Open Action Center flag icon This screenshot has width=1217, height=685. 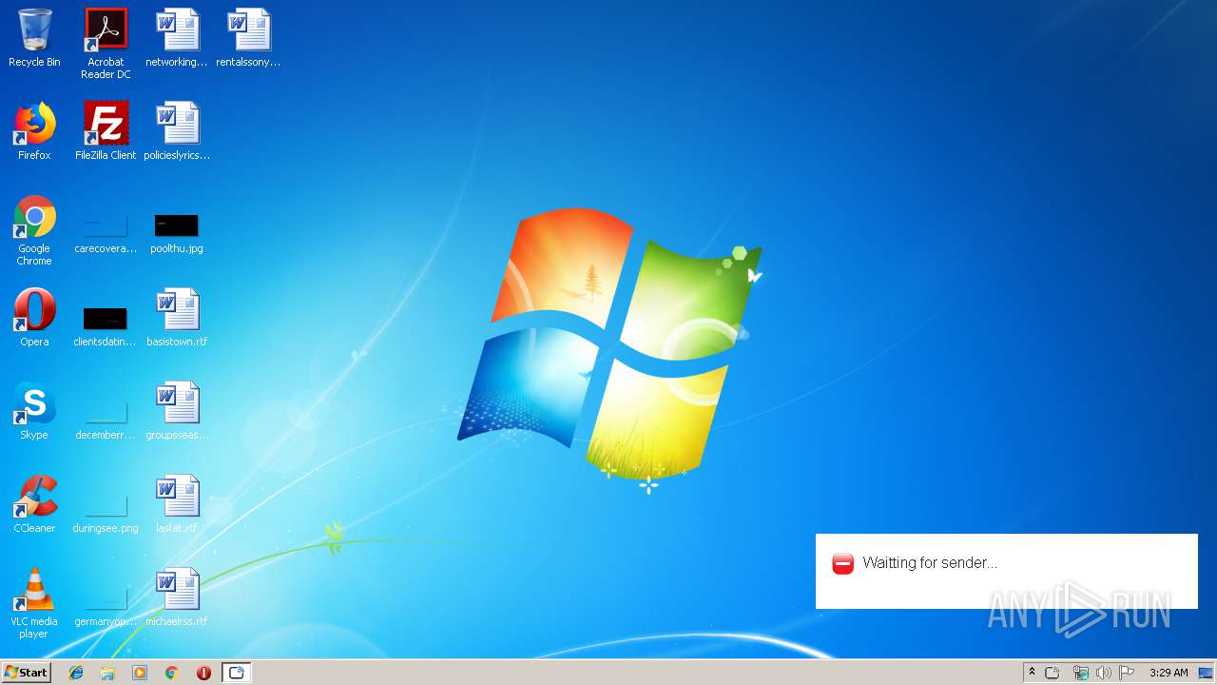(x=1127, y=673)
